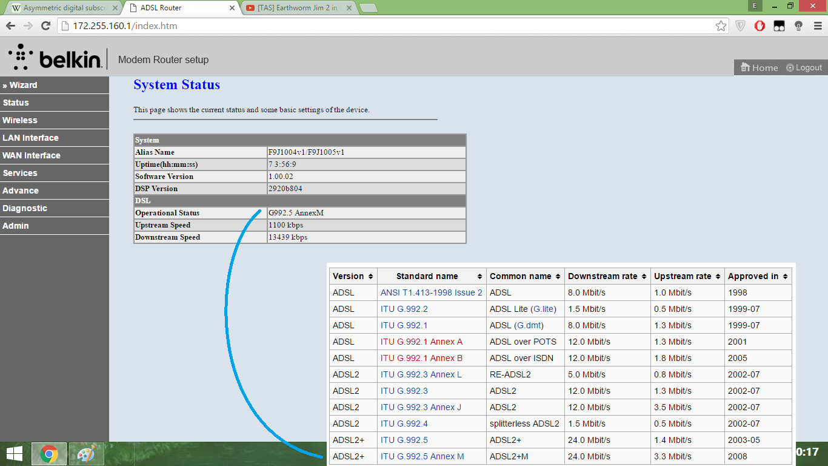This screenshot has width=828, height=466.
Task: Open the ITU G.992.2 link
Action: coord(404,309)
